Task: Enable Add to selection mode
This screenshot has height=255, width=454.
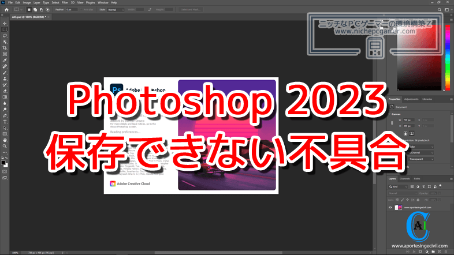Action: point(35,10)
